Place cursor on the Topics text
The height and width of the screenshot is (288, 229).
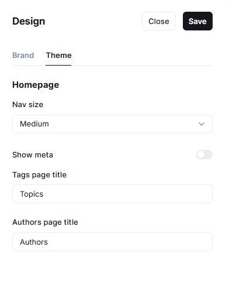[x=32, y=194]
